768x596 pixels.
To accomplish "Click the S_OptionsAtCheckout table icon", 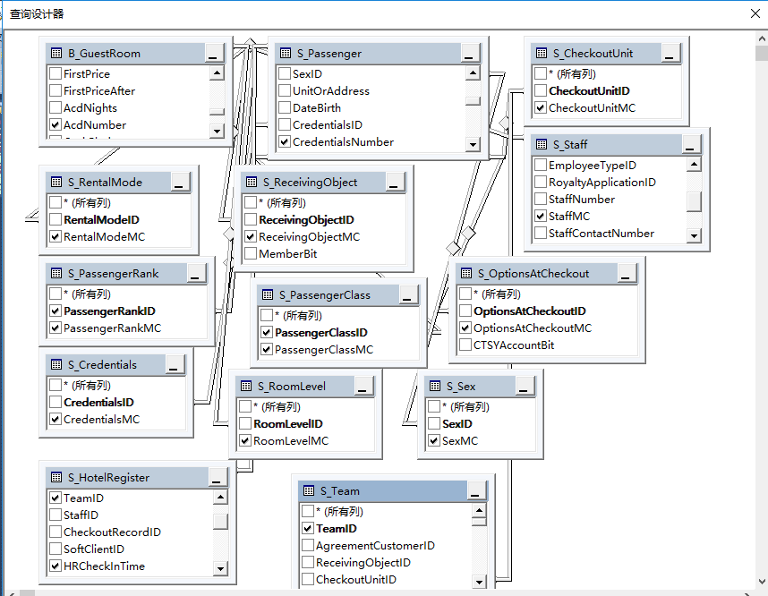I will (466, 273).
